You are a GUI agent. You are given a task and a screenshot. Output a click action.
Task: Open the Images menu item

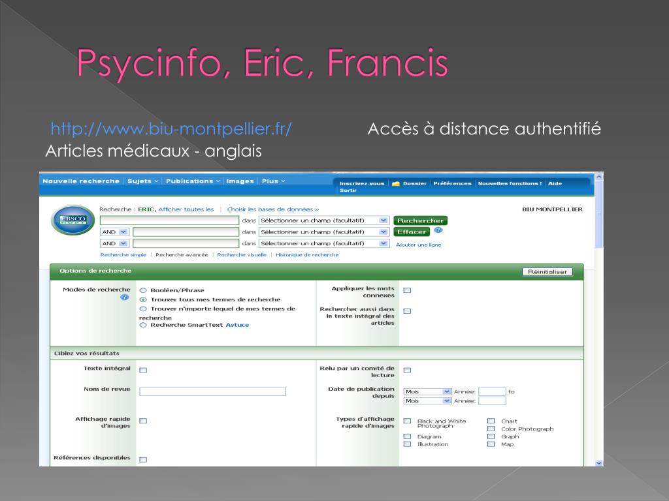tap(240, 181)
